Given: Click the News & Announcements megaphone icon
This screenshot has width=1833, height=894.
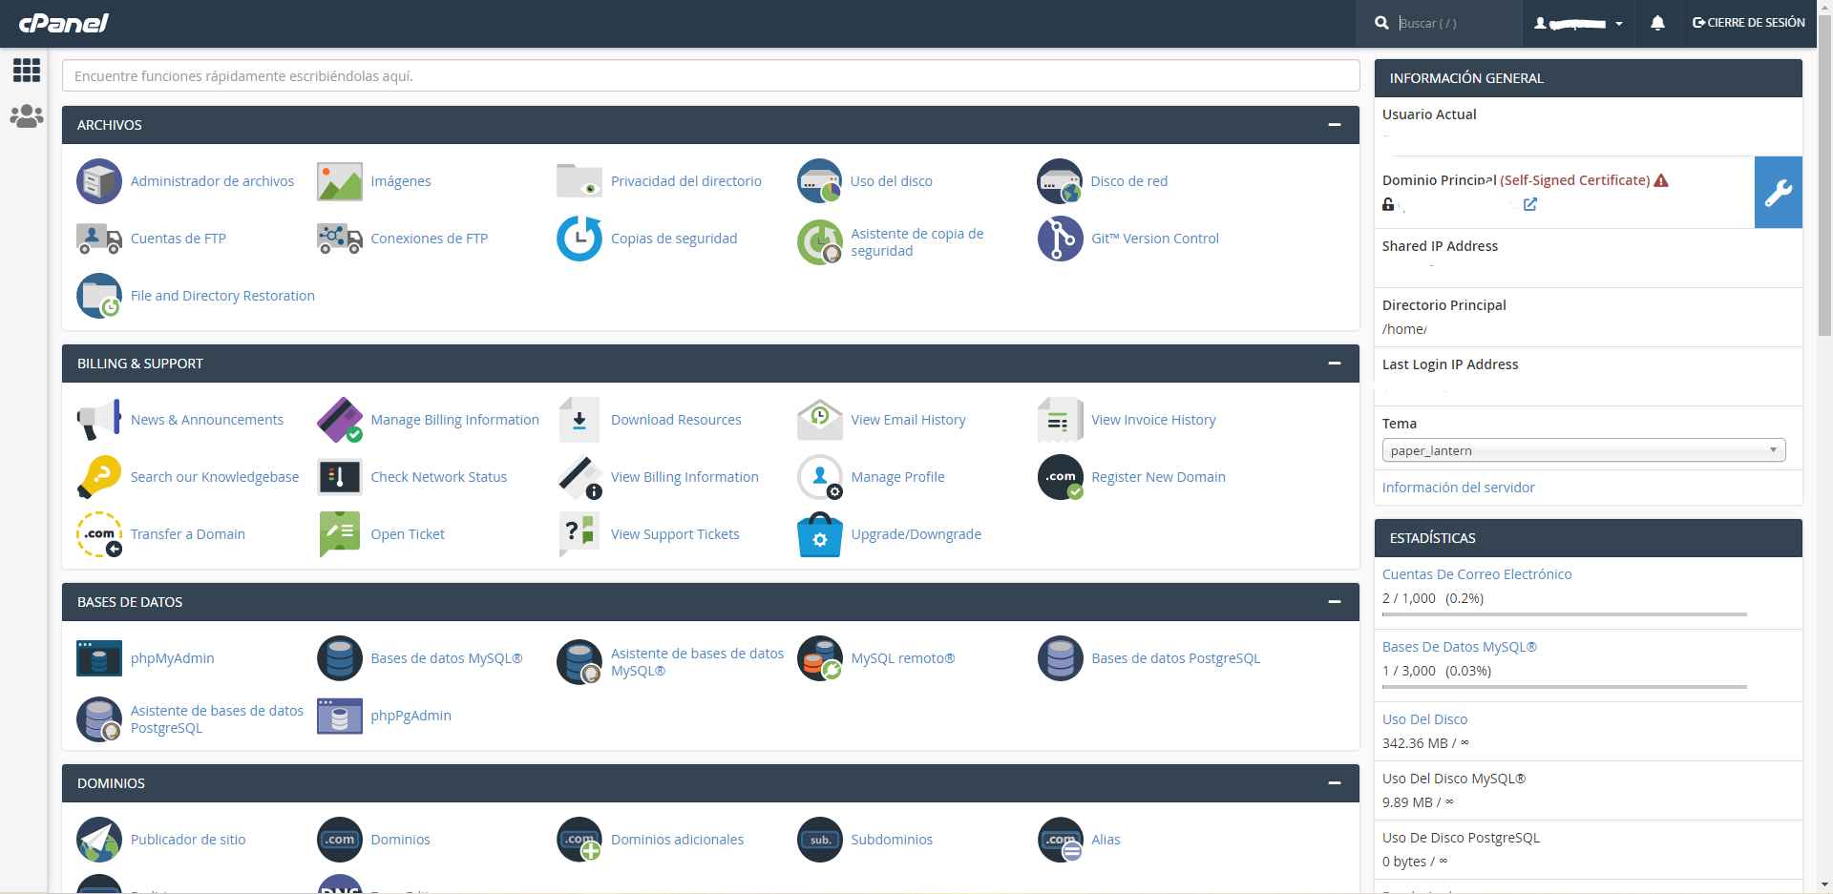Looking at the screenshot, I should (x=99, y=420).
